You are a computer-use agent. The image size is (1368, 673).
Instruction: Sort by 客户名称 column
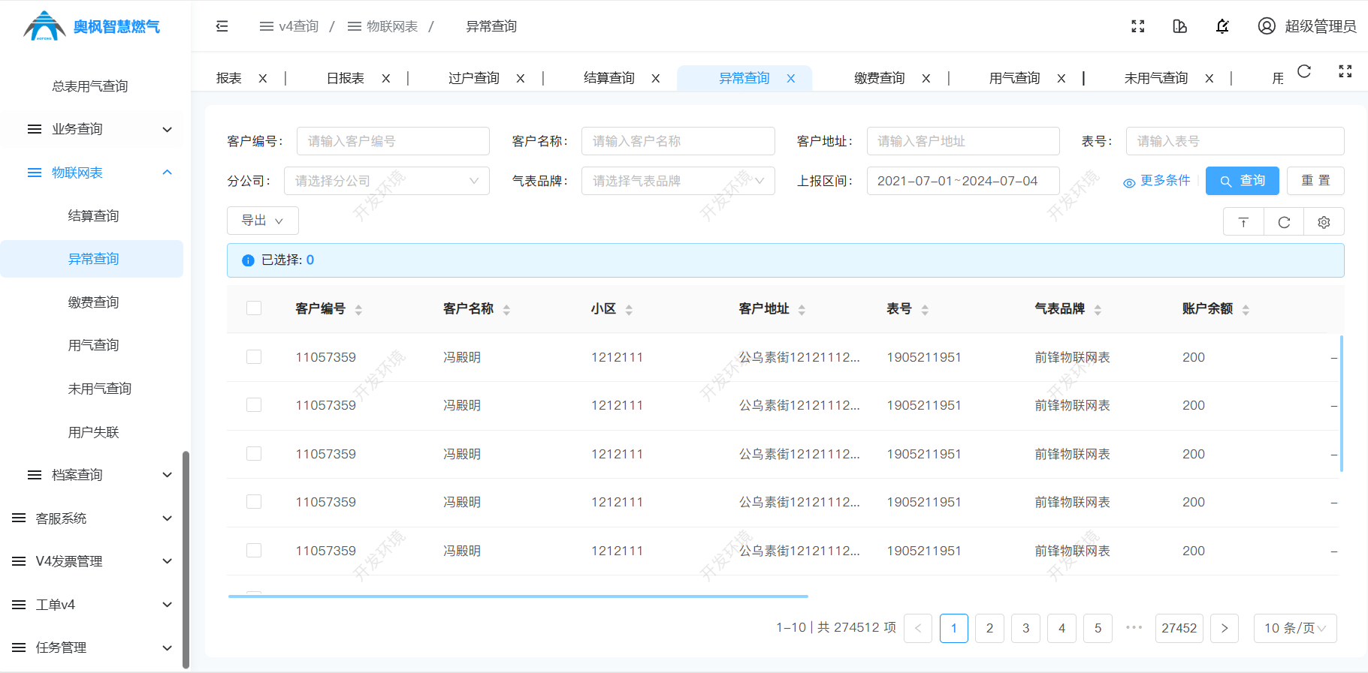point(506,310)
